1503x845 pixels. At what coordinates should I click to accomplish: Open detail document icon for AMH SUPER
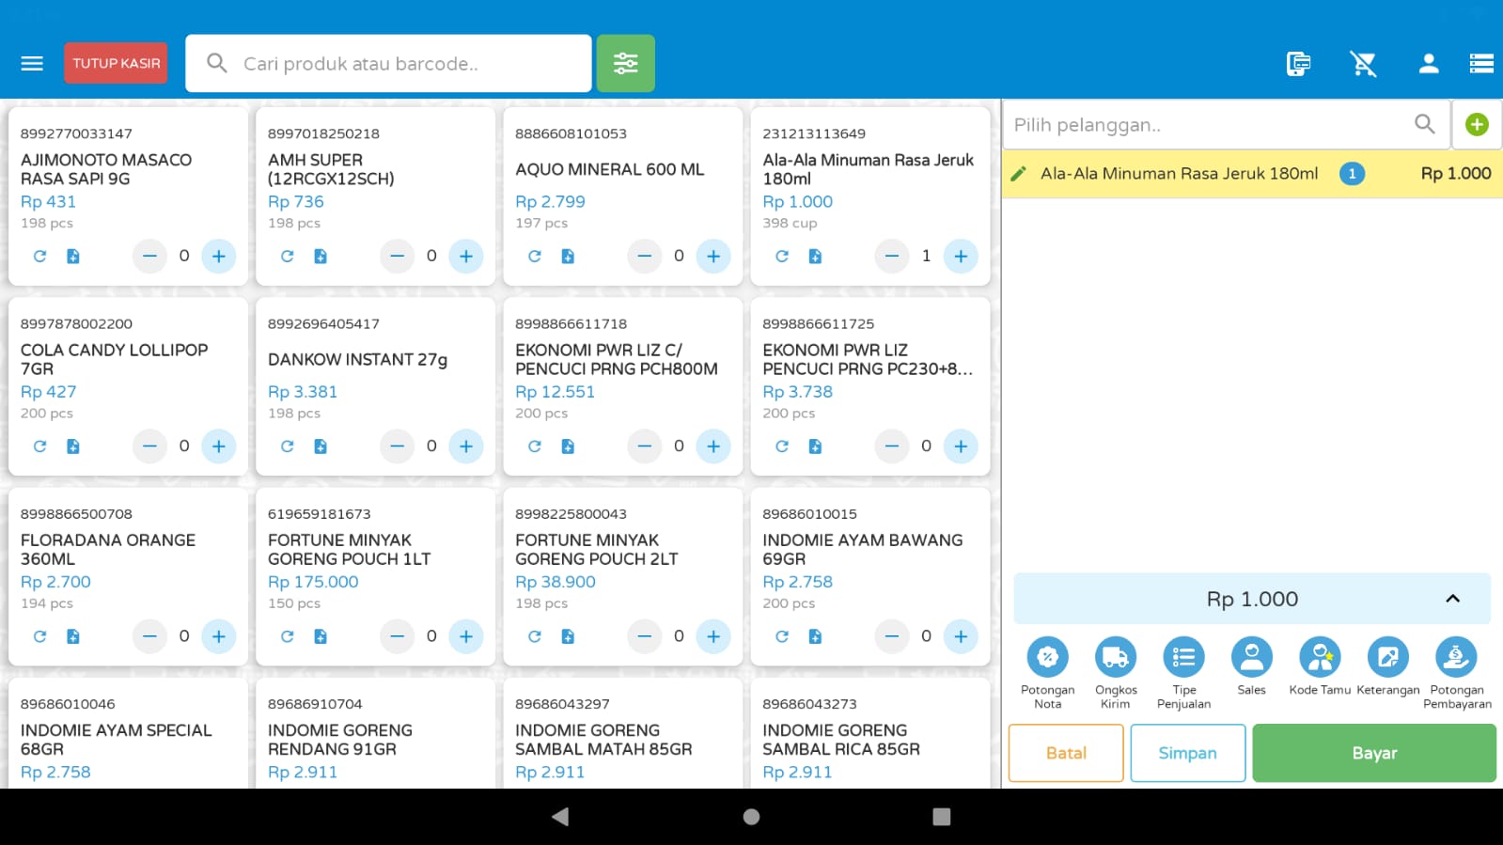[x=321, y=256]
